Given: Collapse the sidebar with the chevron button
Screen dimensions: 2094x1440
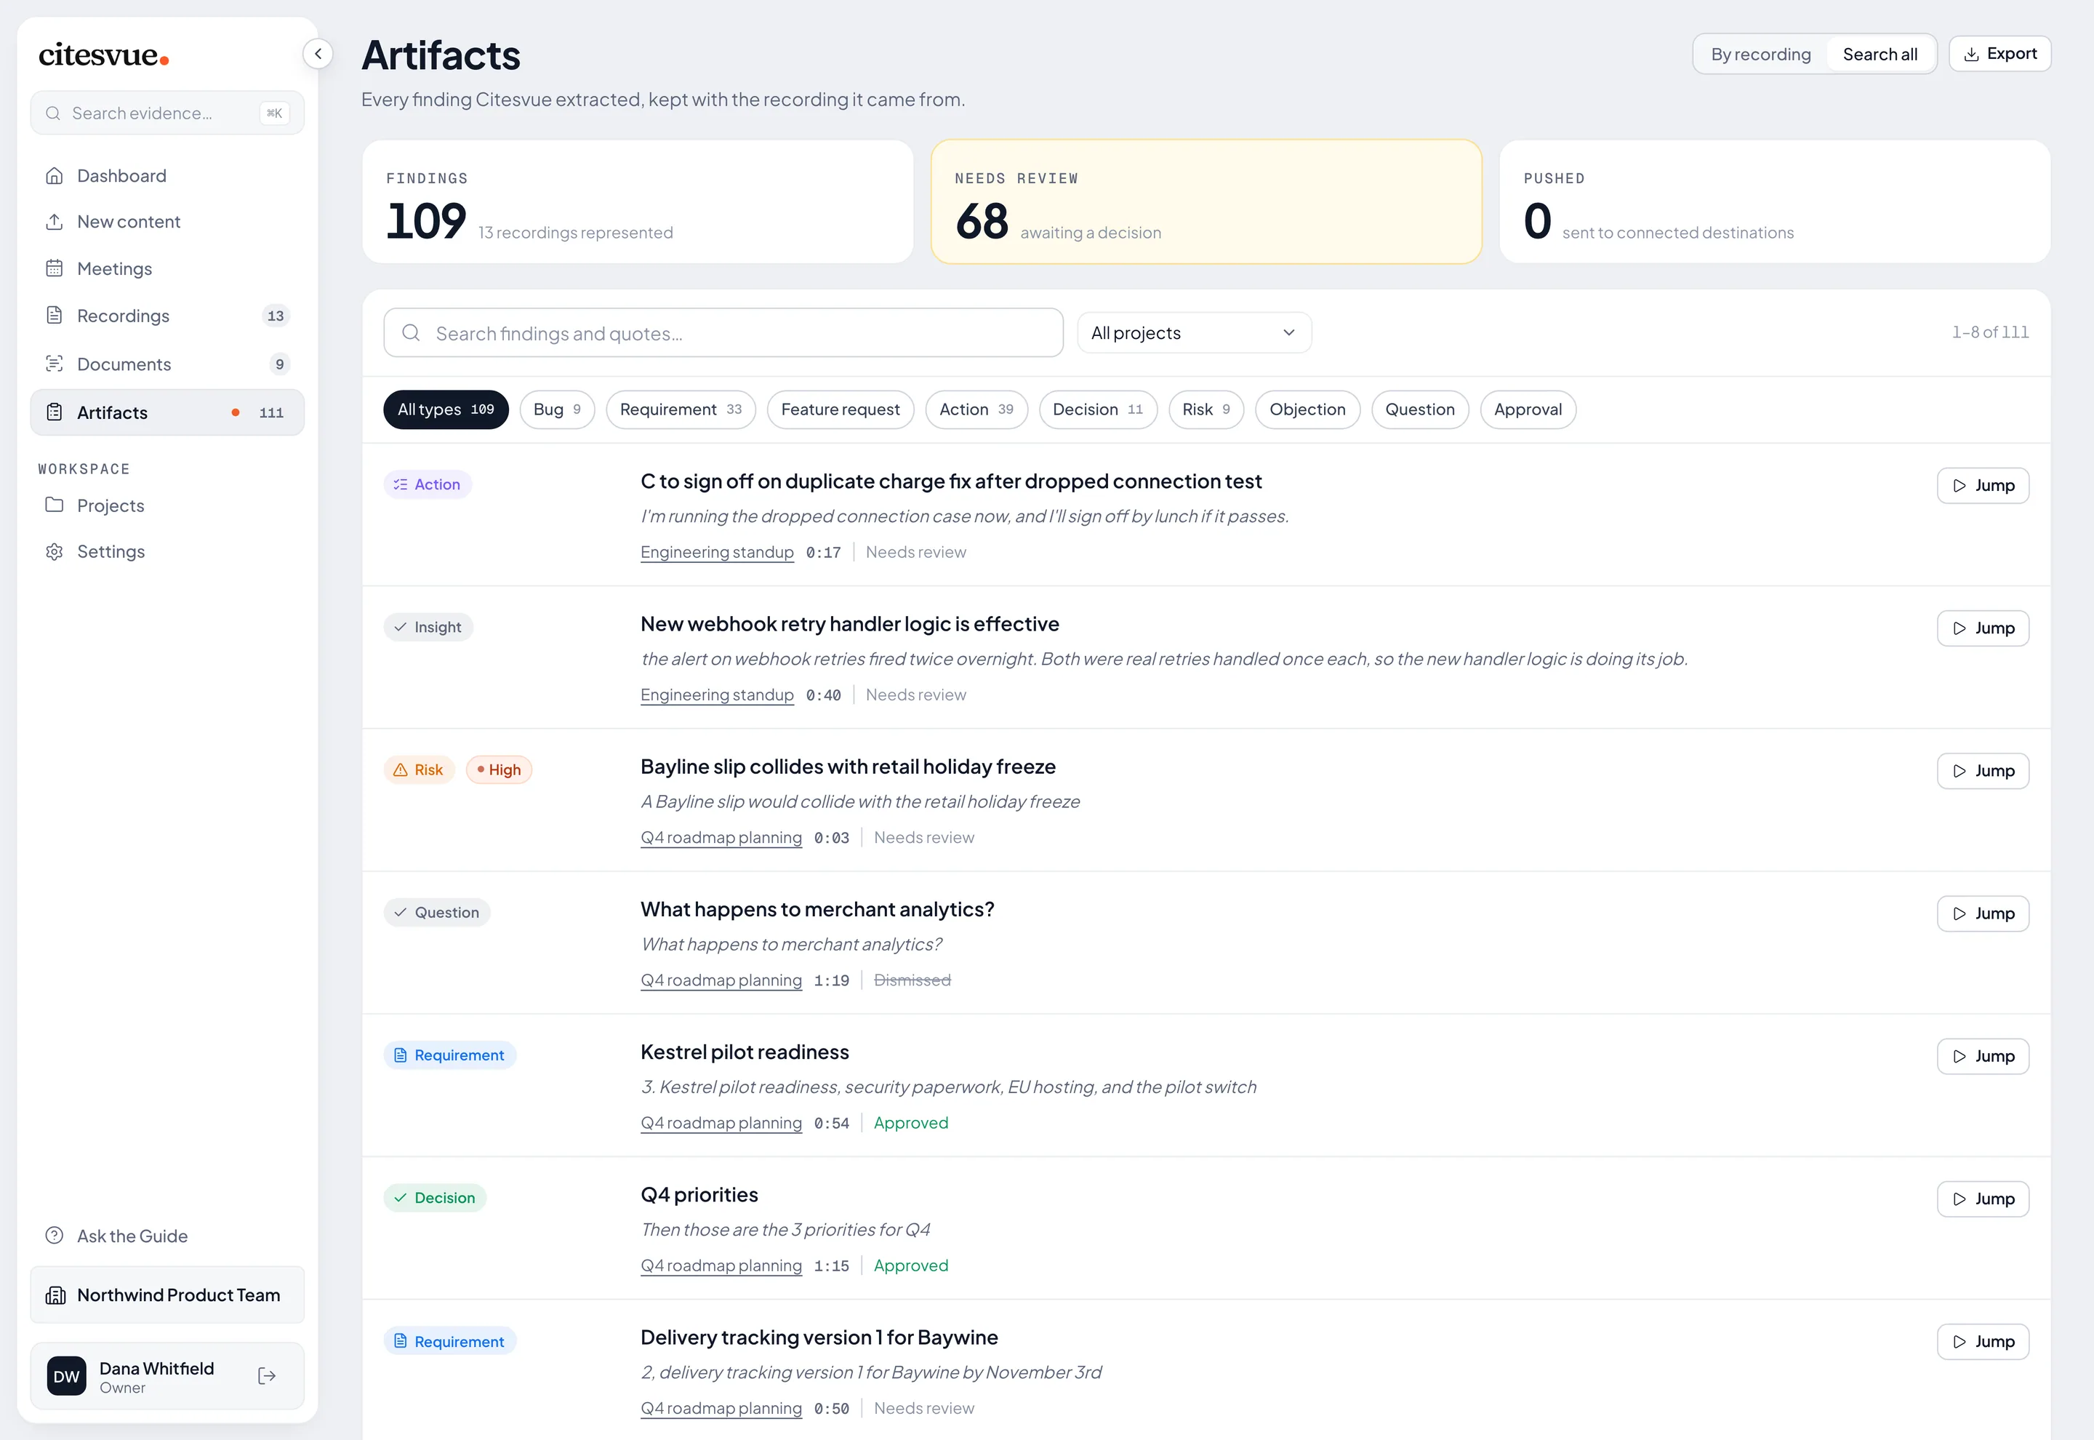Looking at the screenshot, I should click(318, 54).
